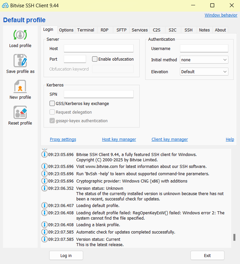This screenshot has width=240, height=264.
Task: Click the New profile icon
Action: 20,86
